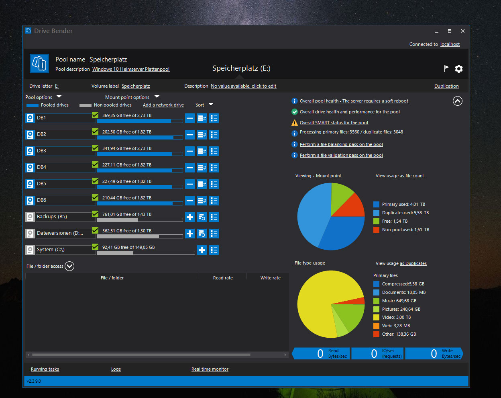Click the Write rate column header
Screen dimensions: 501x398
pyautogui.click(x=270, y=278)
